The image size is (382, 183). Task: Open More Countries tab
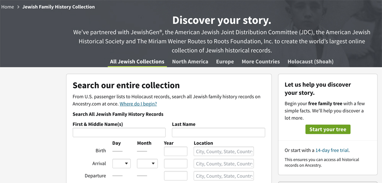coord(261,62)
